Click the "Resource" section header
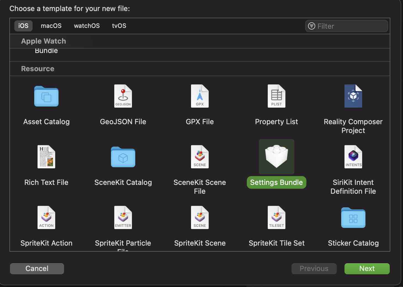This screenshot has width=403, height=287. tap(38, 69)
